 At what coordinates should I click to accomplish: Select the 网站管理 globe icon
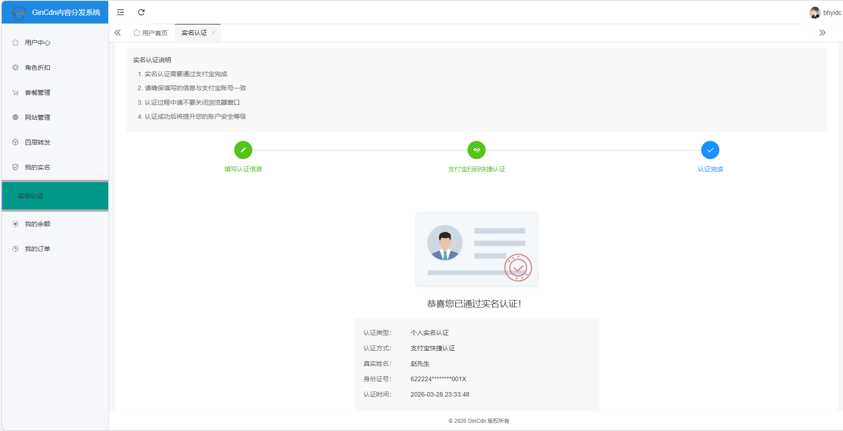15,117
